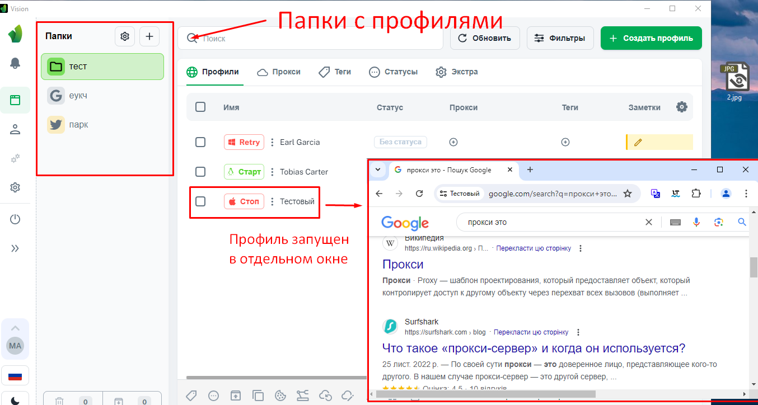Click the Стоп button for Тестовый profile

point(244,201)
